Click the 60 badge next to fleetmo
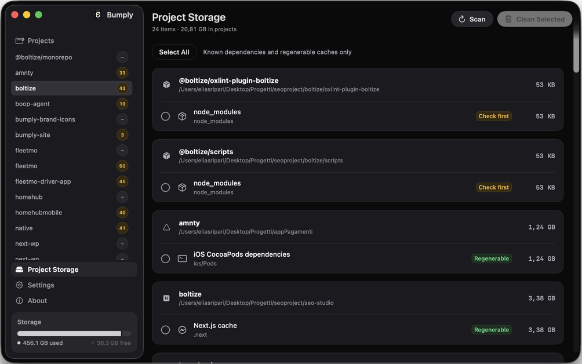This screenshot has width=582, height=364. 122,166
